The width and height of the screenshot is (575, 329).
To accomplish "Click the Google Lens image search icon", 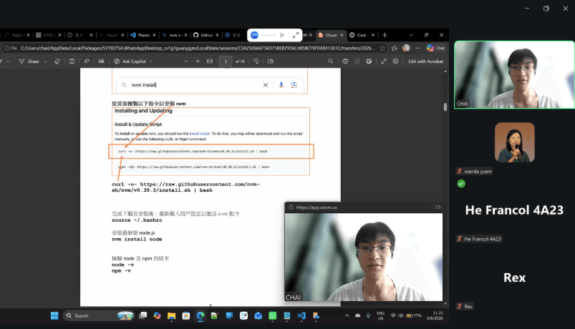I will (294, 85).
